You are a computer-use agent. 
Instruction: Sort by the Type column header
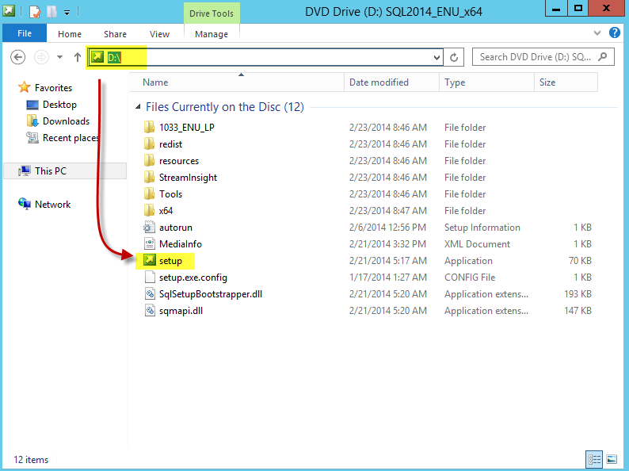click(486, 82)
